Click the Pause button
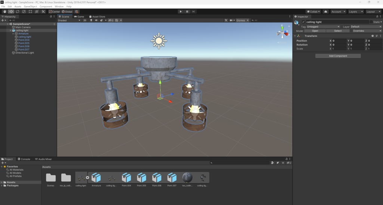 coord(187,12)
